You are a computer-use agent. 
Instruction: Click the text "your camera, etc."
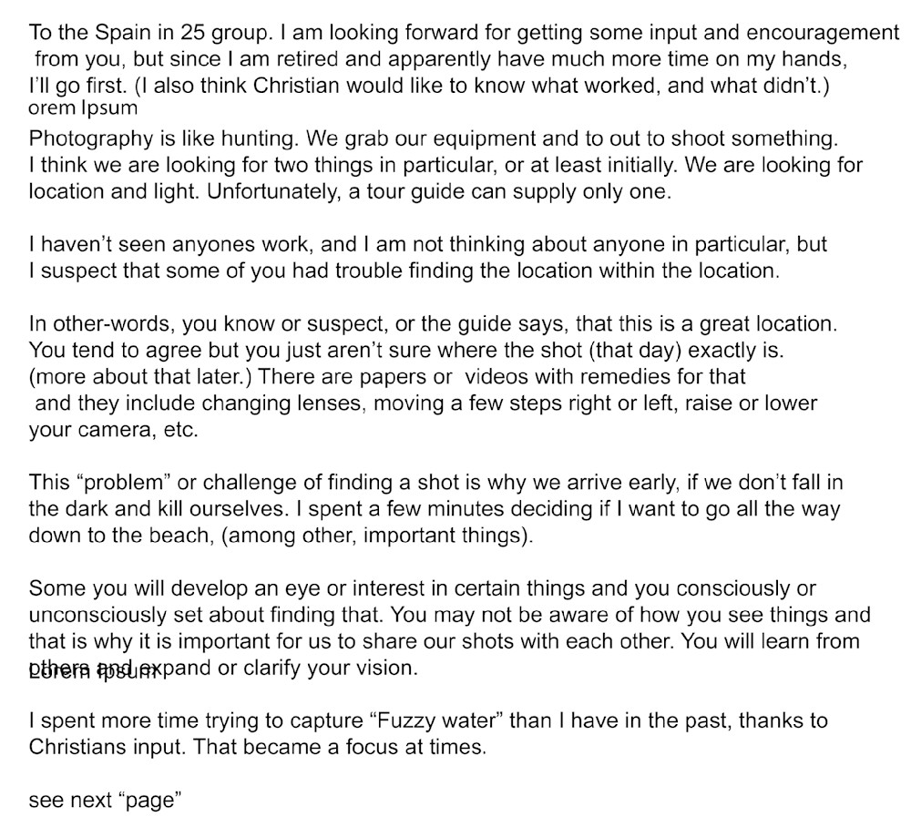pyautogui.click(x=113, y=430)
